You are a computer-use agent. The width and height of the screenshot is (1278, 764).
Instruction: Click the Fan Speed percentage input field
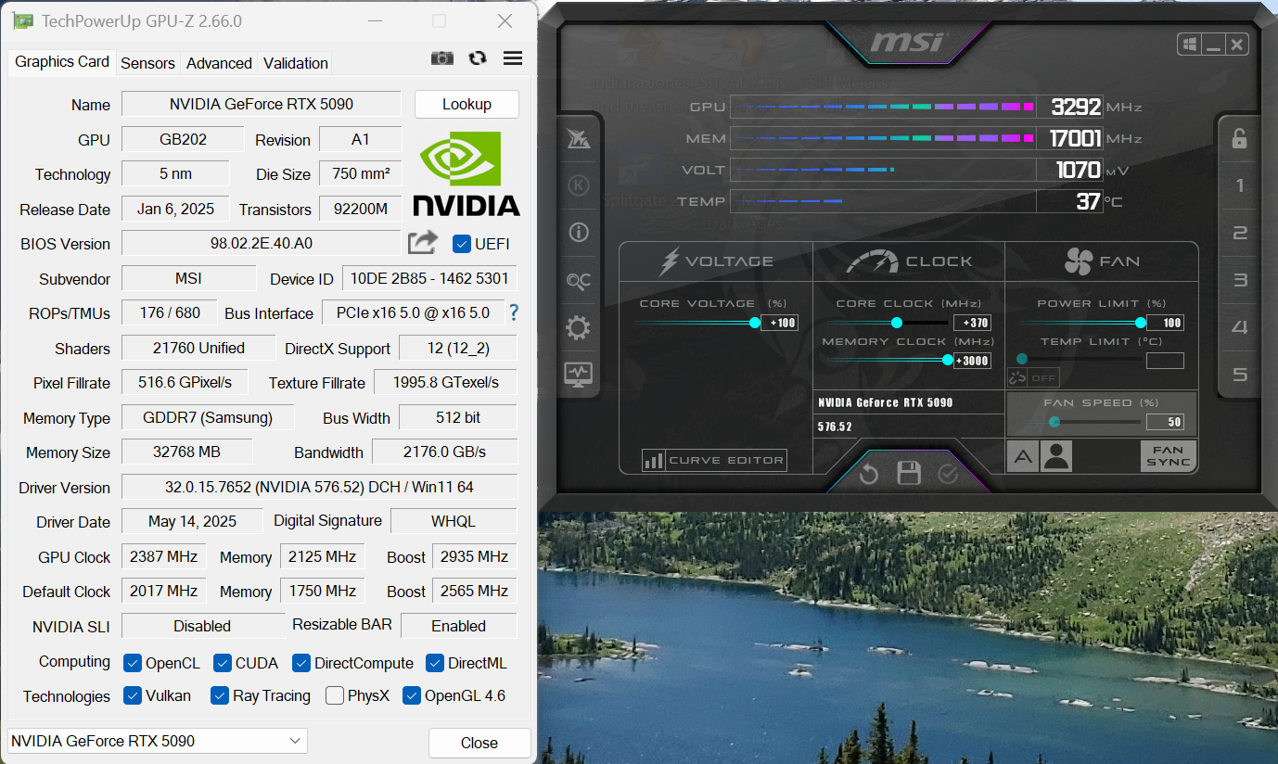pyautogui.click(x=1165, y=422)
